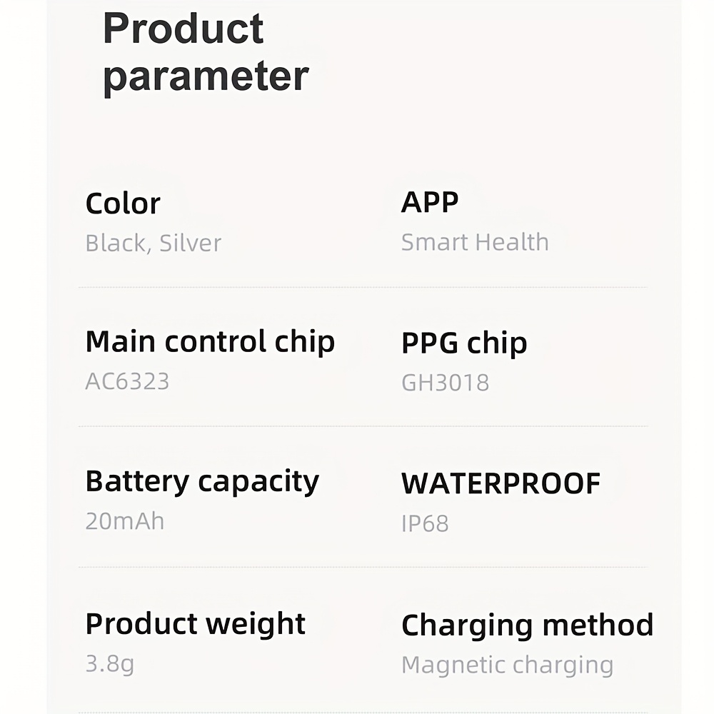The image size is (714, 714).
Task: Select the Charging method label
Action: [528, 625]
